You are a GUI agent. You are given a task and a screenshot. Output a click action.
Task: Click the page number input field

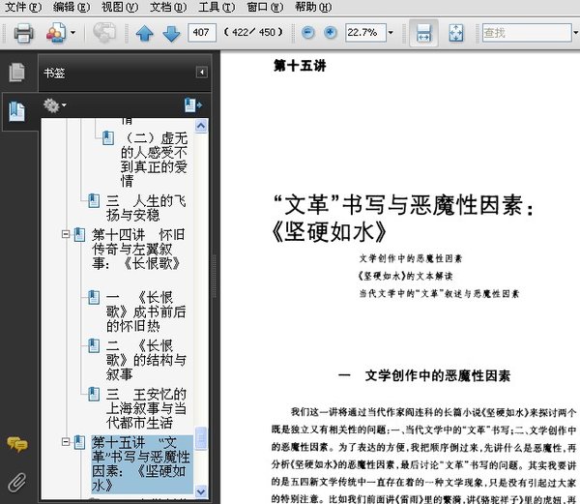202,33
